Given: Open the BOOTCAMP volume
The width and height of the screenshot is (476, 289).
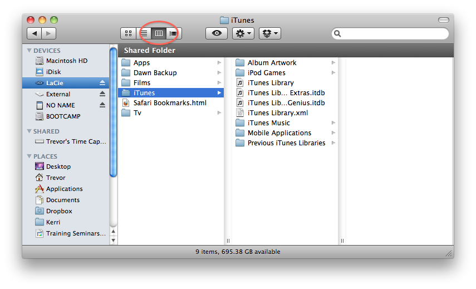Looking at the screenshot, I should coord(66,116).
